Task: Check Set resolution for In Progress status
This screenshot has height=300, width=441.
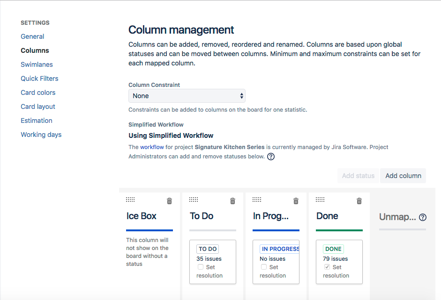Action: (264, 267)
